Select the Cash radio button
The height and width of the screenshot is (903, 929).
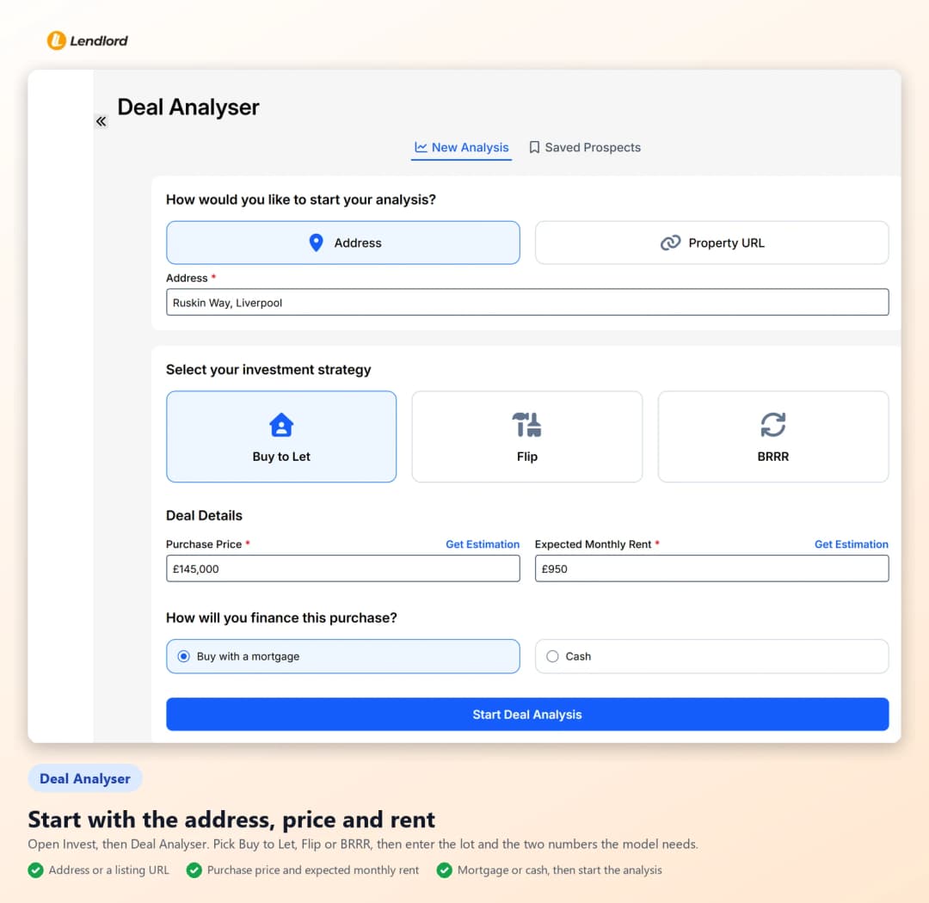pos(552,656)
